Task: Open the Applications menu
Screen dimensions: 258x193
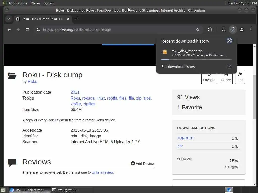Action: (x=18, y=3)
